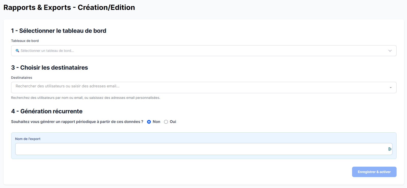Click the recipients help text below the field
The height and width of the screenshot is (188, 407).
point(85,98)
